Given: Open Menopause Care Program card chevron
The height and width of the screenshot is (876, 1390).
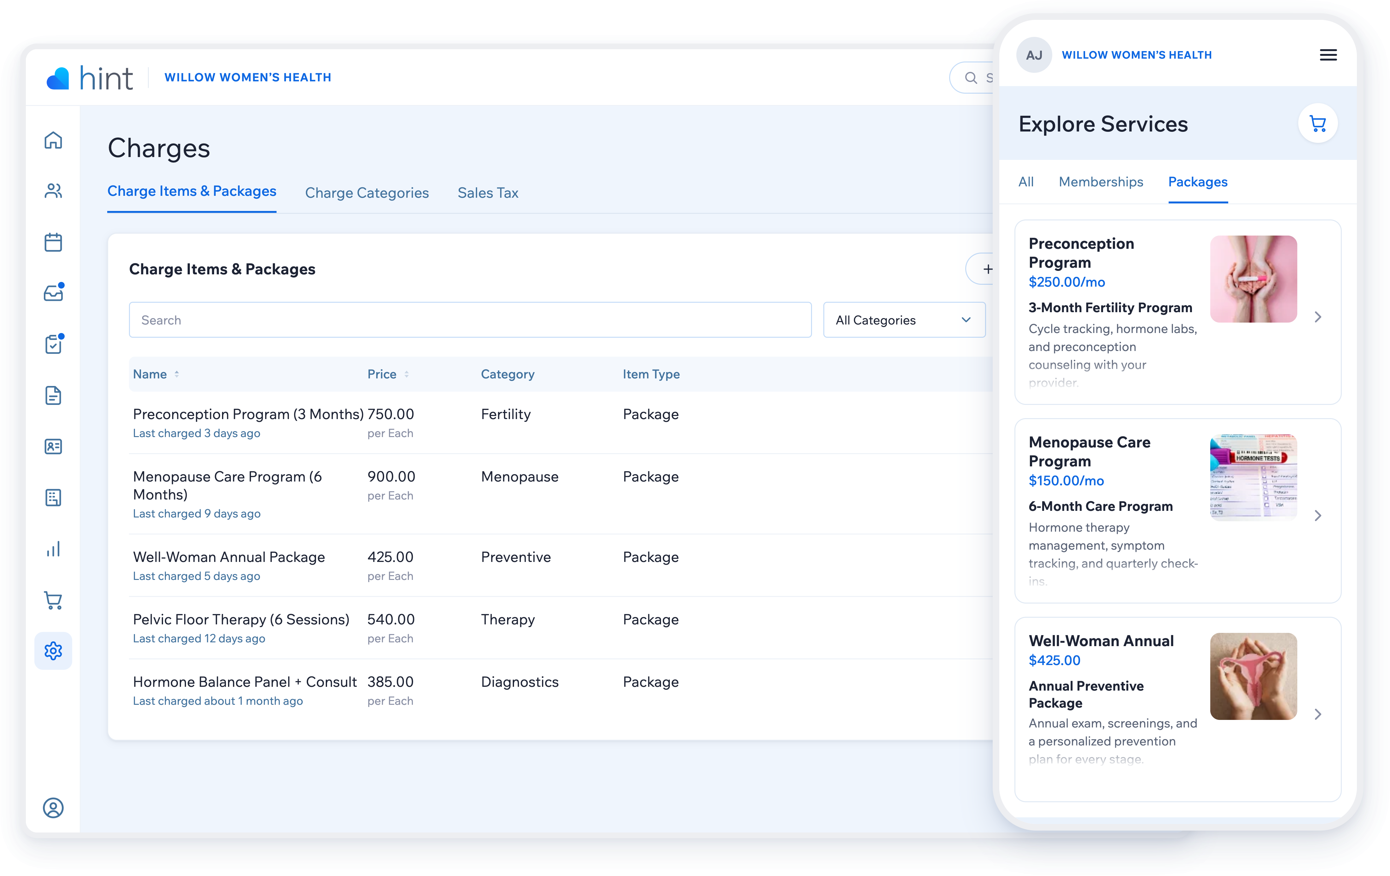Looking at the screenshot, I should click(x=1318, y=515).
